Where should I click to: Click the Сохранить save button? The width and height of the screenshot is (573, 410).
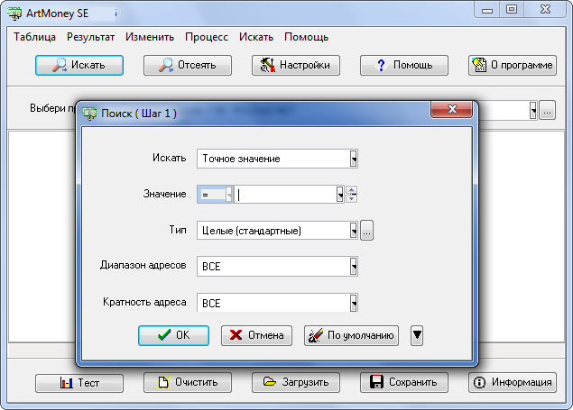click(x=404, y=382)
